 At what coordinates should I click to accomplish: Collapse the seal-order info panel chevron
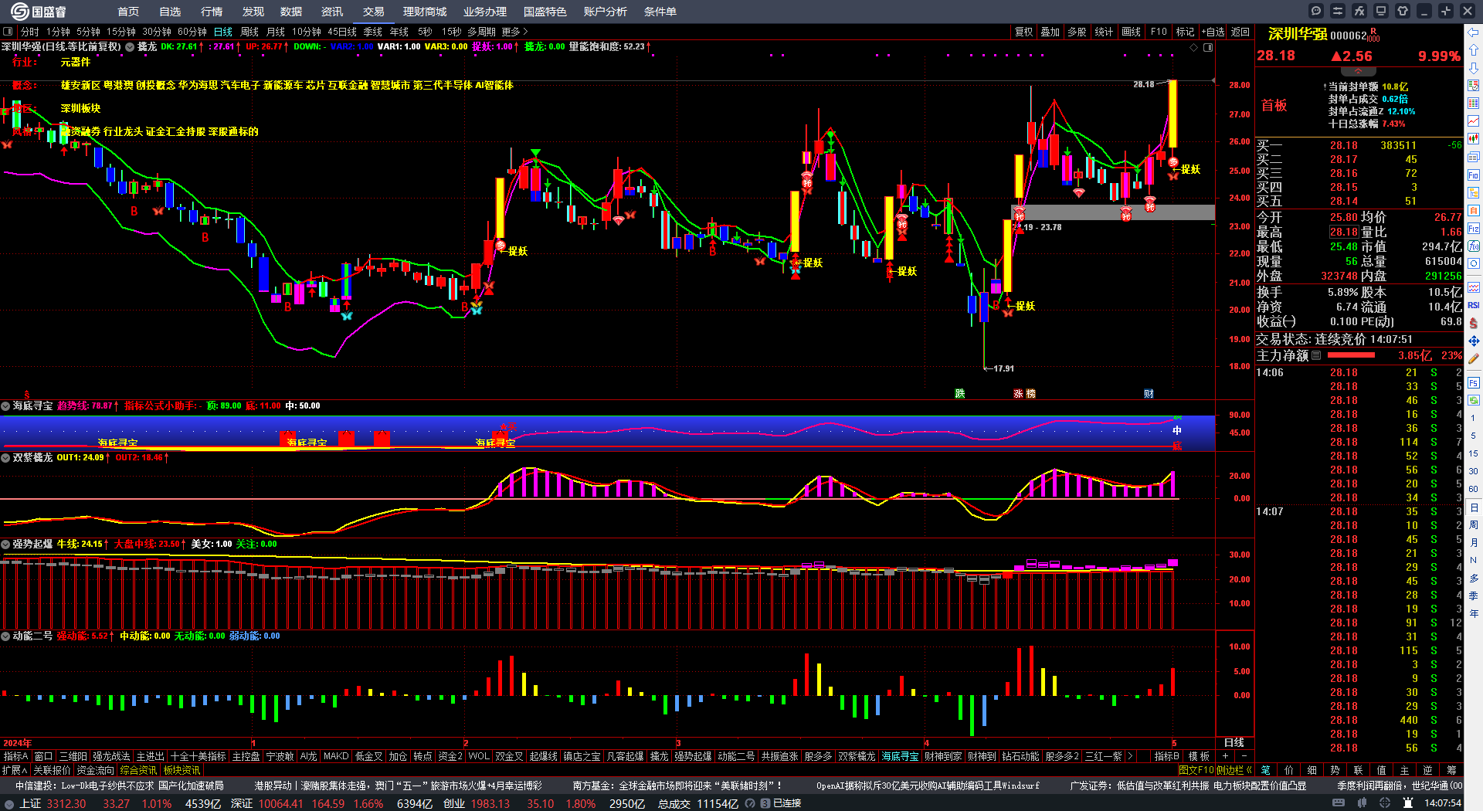click(1359, 70)
